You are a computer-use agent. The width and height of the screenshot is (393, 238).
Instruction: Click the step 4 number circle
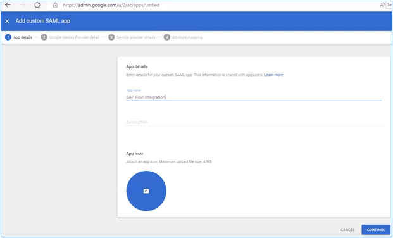[166, 37]
